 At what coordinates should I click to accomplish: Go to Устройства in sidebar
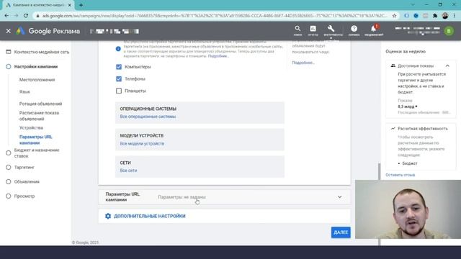31,128
